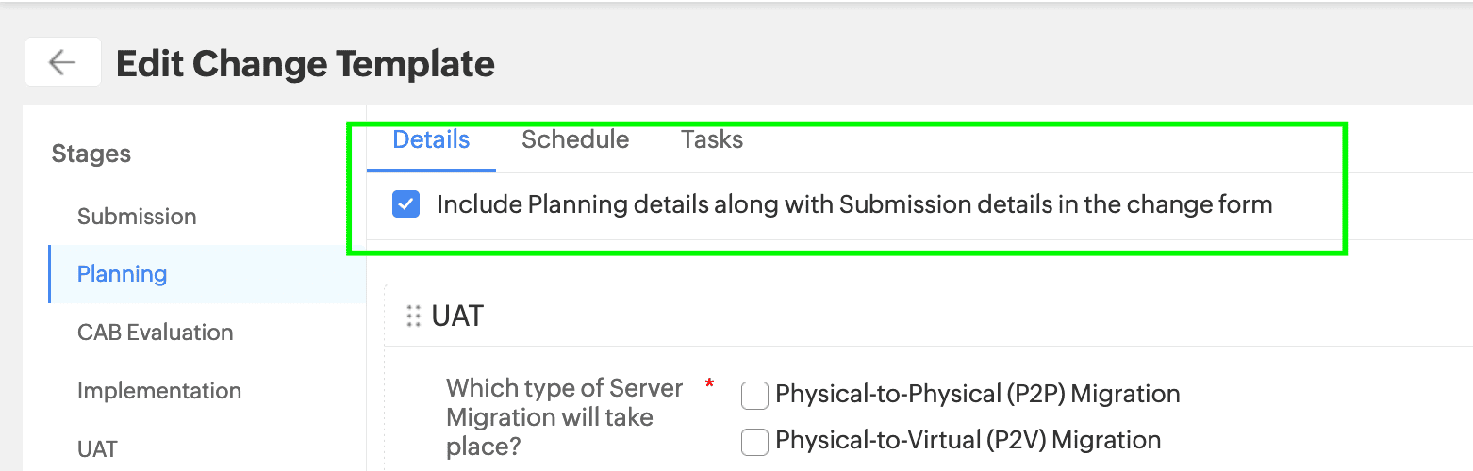The image size is (1473, 471).
Task: Click the back arrow button
Action: tap(62, 62)
